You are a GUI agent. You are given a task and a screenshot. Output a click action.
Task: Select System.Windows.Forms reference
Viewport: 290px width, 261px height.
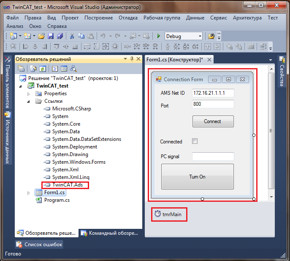79,162
